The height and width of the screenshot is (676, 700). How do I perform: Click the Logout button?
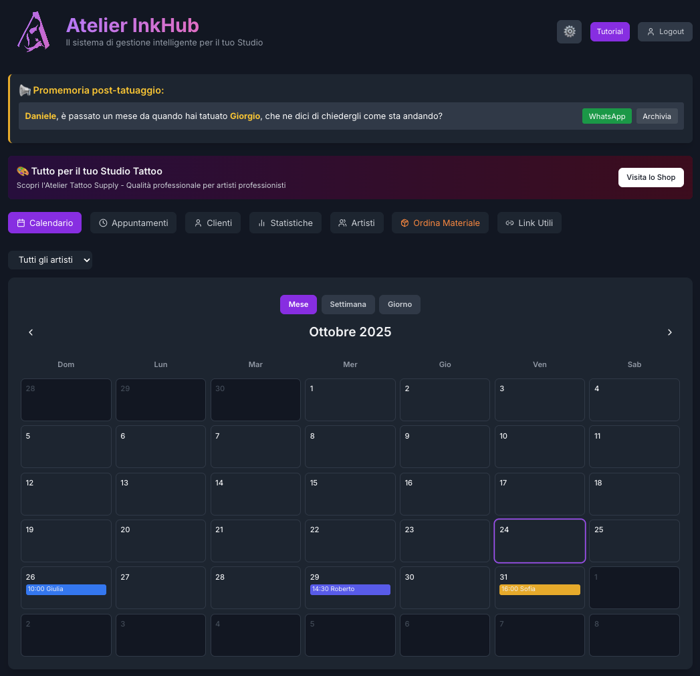665,31
